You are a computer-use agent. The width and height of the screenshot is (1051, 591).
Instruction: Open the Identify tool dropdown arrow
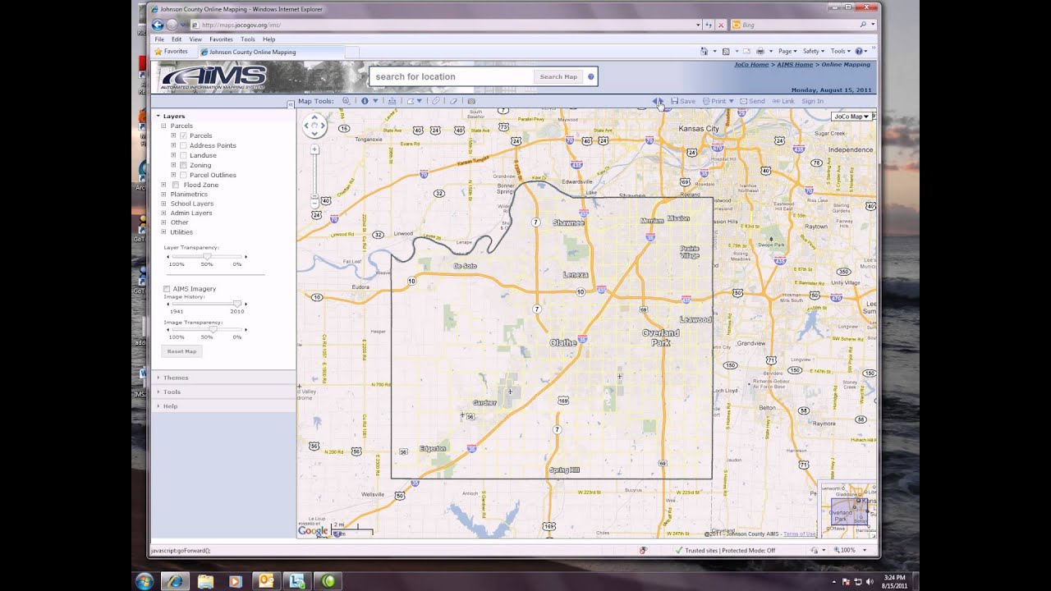pyautogui.click(x=375, y=101)
